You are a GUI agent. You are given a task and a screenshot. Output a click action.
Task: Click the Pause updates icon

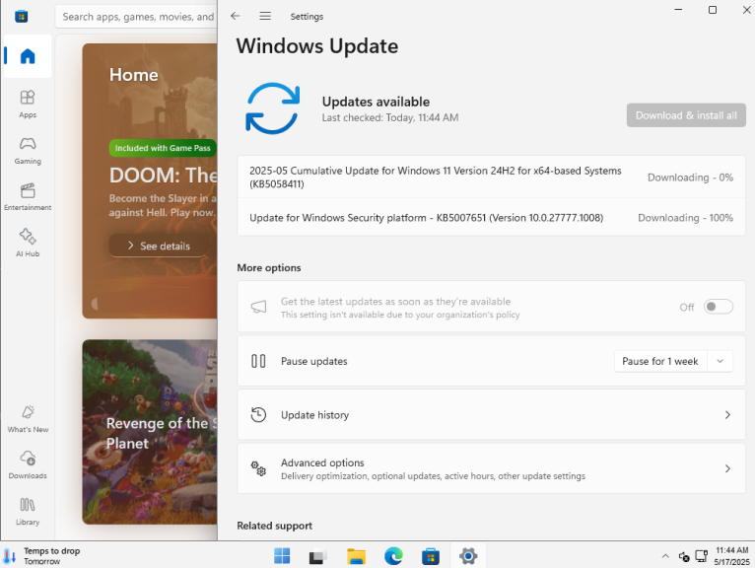(x=258, y=361)
